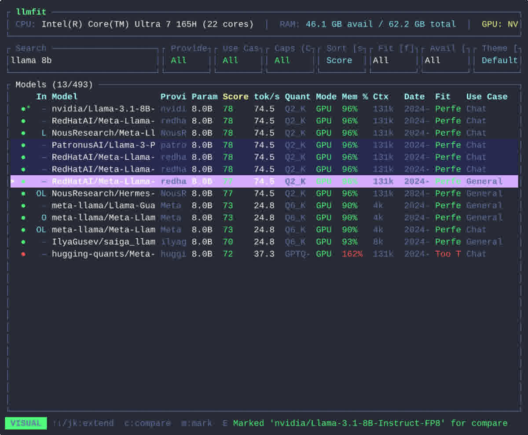The image size is (528, 435).
Task: Click the m:mark shortcut hint
Action: [x=197, y=423]
